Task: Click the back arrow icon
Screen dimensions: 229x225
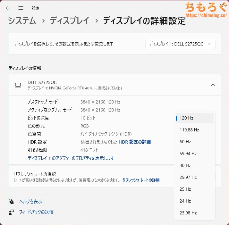Action: (8, 8)
